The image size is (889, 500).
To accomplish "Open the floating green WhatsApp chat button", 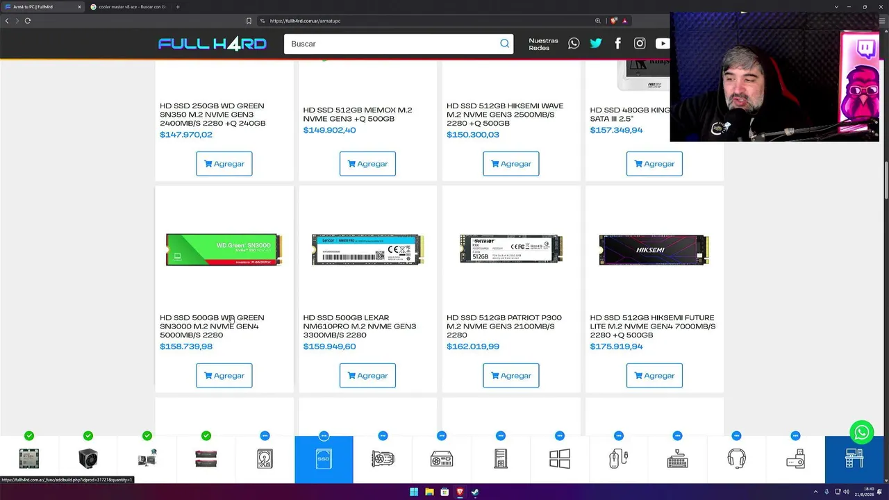I will click(862, 432).
